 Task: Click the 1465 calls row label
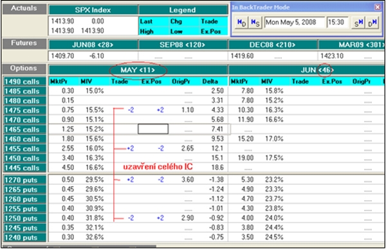(25, 130)
